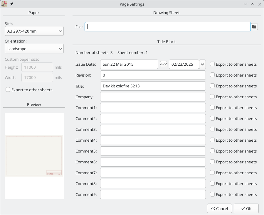
Task: Open the Orientation dropdown
Action: click(x=34, y=48)
